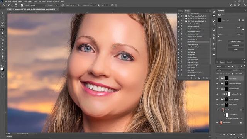This screenshot has height=139, width=247.
Task: Click the foreground color swatch
Action: coord(2,69)
